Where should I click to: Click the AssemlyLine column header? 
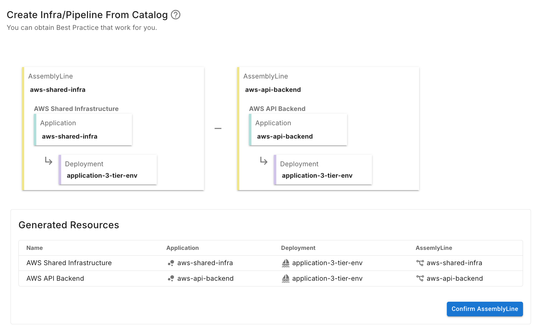[434, 248]
